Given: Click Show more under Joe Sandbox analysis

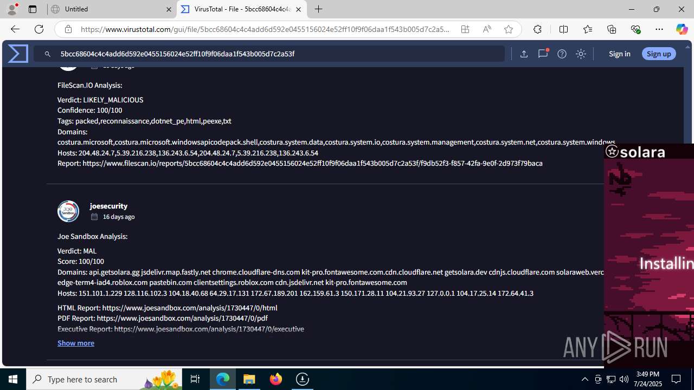Looking at the screenshot, I should tap(76, 343).
